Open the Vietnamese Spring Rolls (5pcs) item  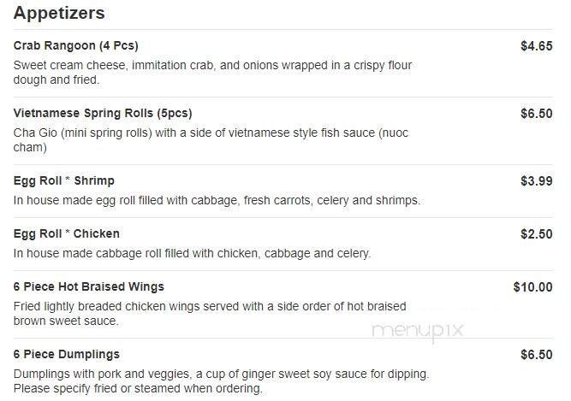(103, 113)
